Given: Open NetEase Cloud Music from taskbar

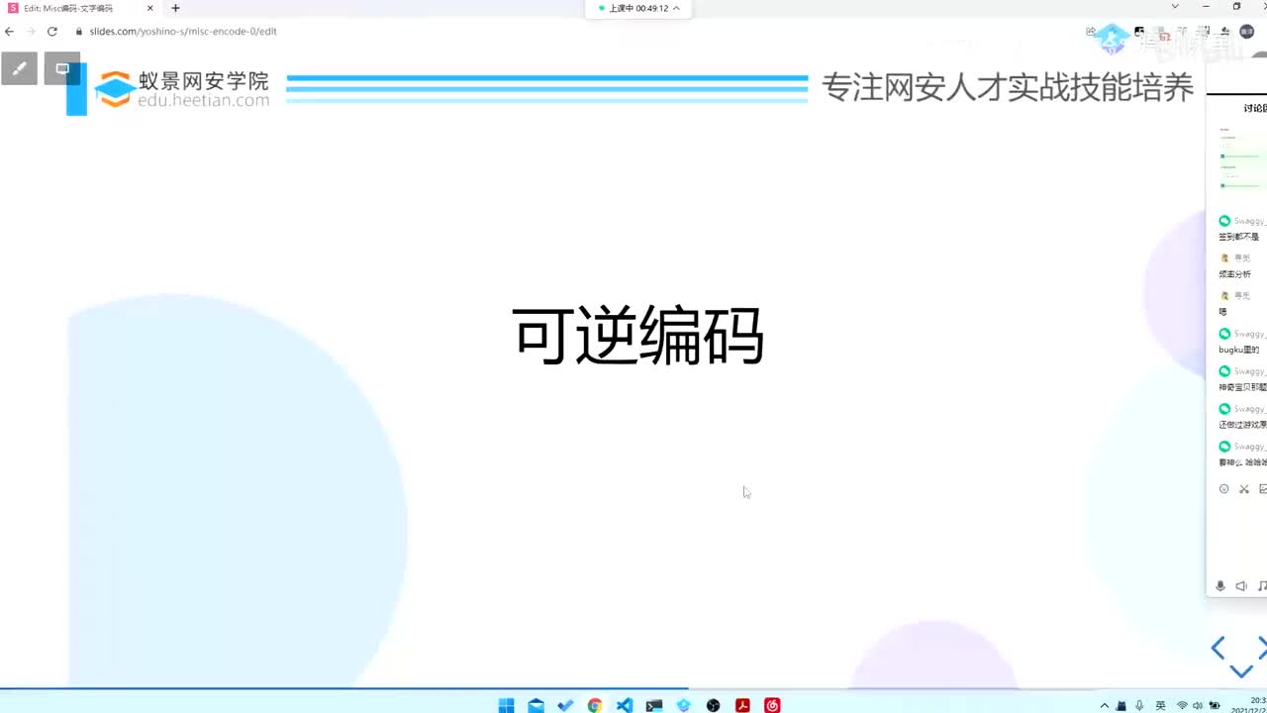Looking at the screenshot, I should pos(773,705).
